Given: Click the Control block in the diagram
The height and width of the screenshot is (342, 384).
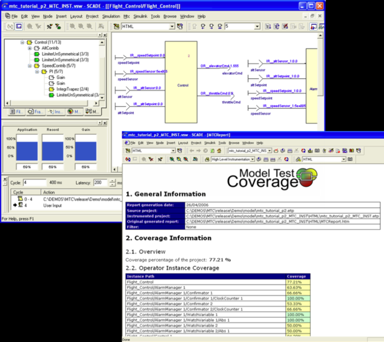Looking at the screenshot, I should click(182, 82).
